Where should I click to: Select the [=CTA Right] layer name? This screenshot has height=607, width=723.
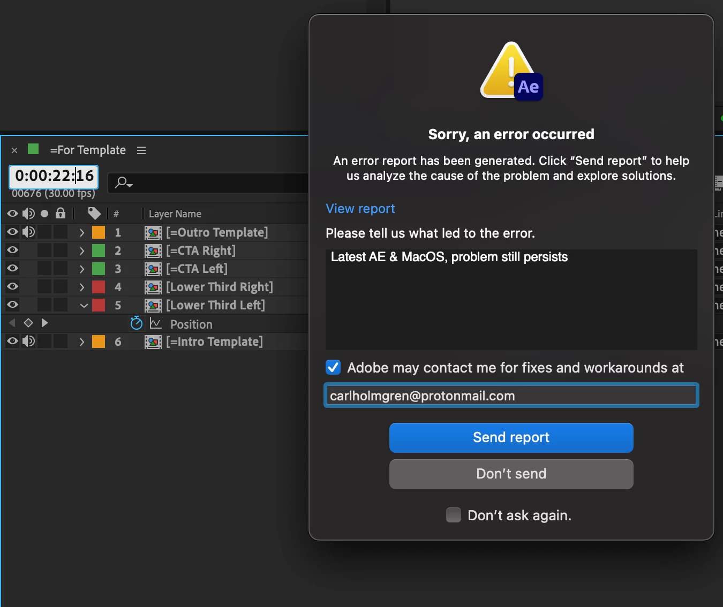point(201,251)
